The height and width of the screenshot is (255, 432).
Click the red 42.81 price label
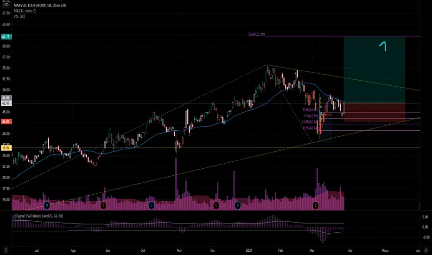click(6, 121)
